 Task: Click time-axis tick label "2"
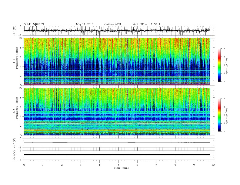pos(62,165)
